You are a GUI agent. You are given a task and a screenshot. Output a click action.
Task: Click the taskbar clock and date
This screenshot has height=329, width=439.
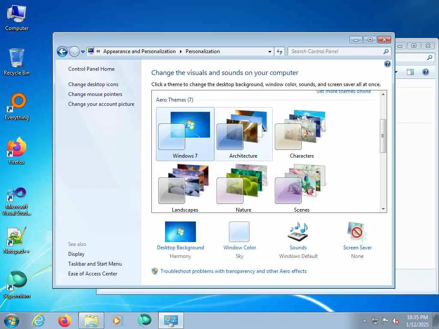[417, 321]
